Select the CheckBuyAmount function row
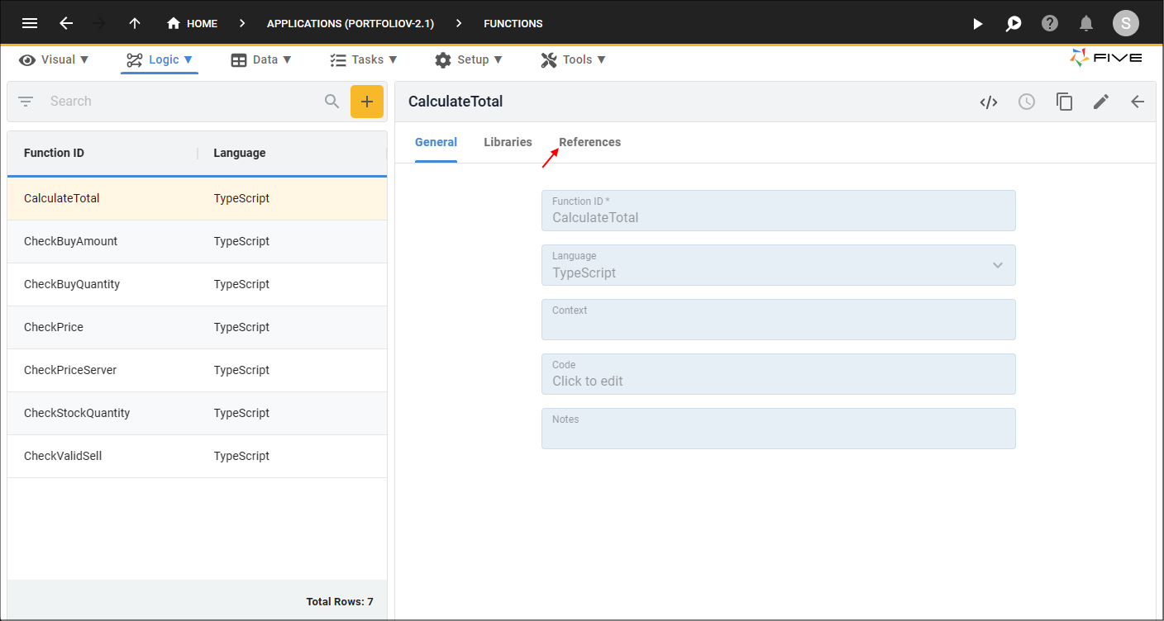Screen dimensions: 1164x621 [197, 241]
